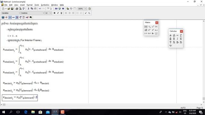
Task: Insert the determinant operator in the Matrix palette
Action: (x=156, y=27)
